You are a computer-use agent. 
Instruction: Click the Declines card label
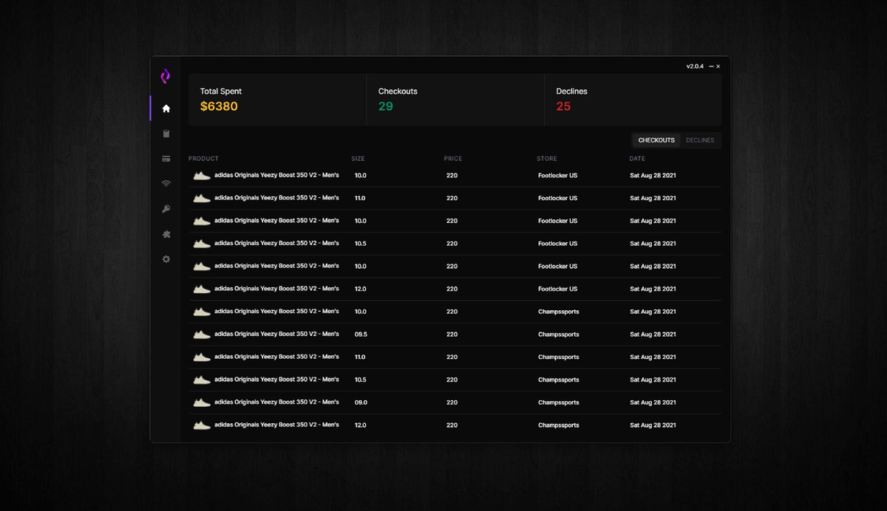pyautogui.click(x=572, y=92)
